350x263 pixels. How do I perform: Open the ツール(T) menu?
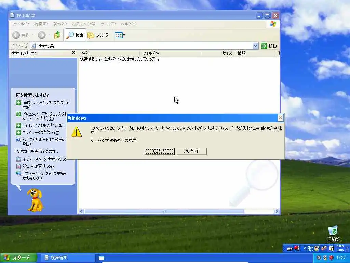tap(108, 24)
